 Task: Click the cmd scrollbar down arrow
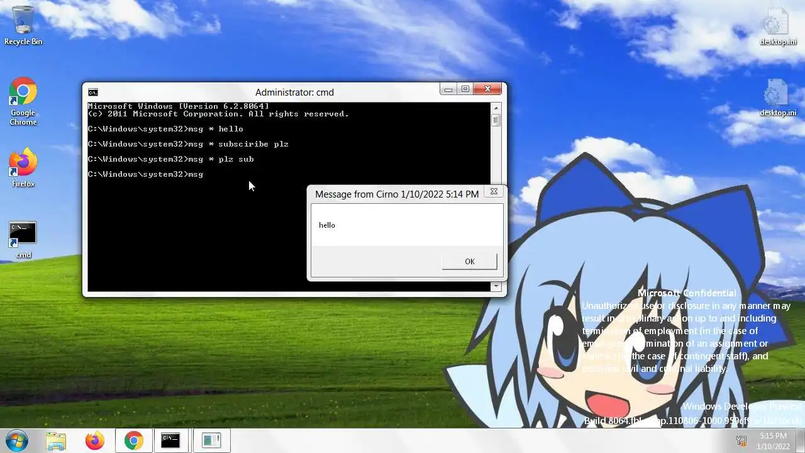(x=496, y=286)
